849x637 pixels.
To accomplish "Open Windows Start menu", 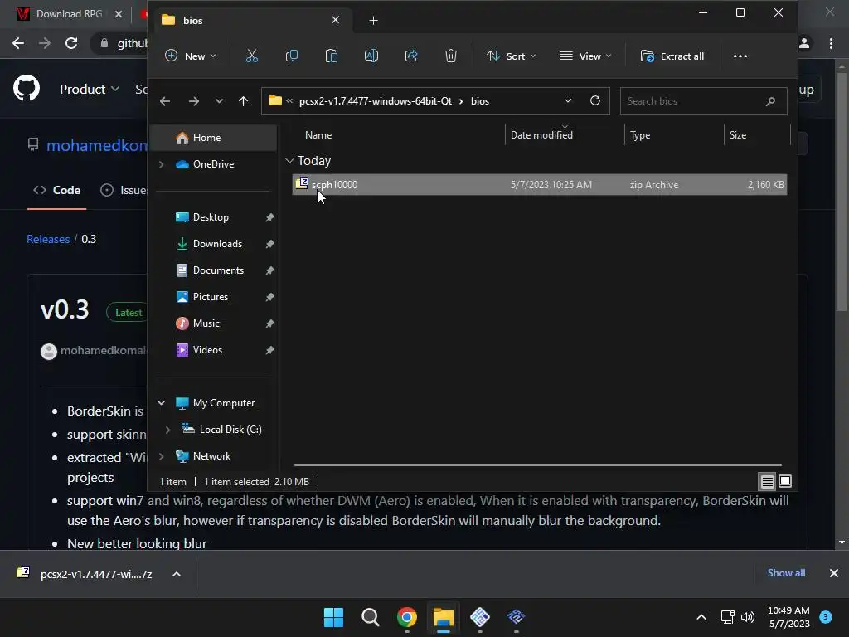I will [x=333, y=617].
